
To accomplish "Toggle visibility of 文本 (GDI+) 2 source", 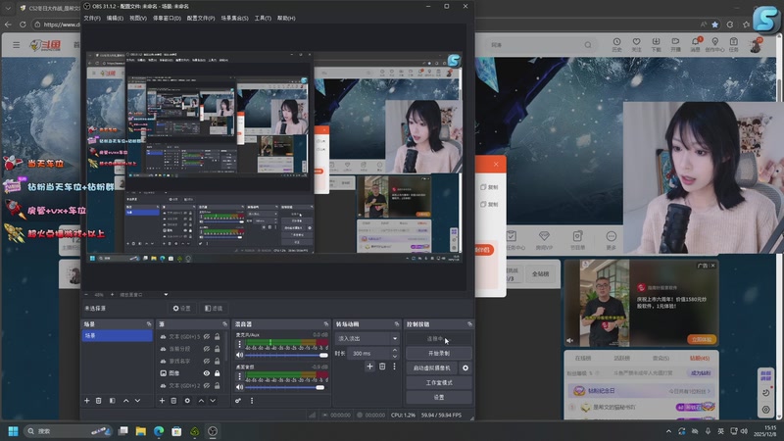I will [x=207, y=385].
